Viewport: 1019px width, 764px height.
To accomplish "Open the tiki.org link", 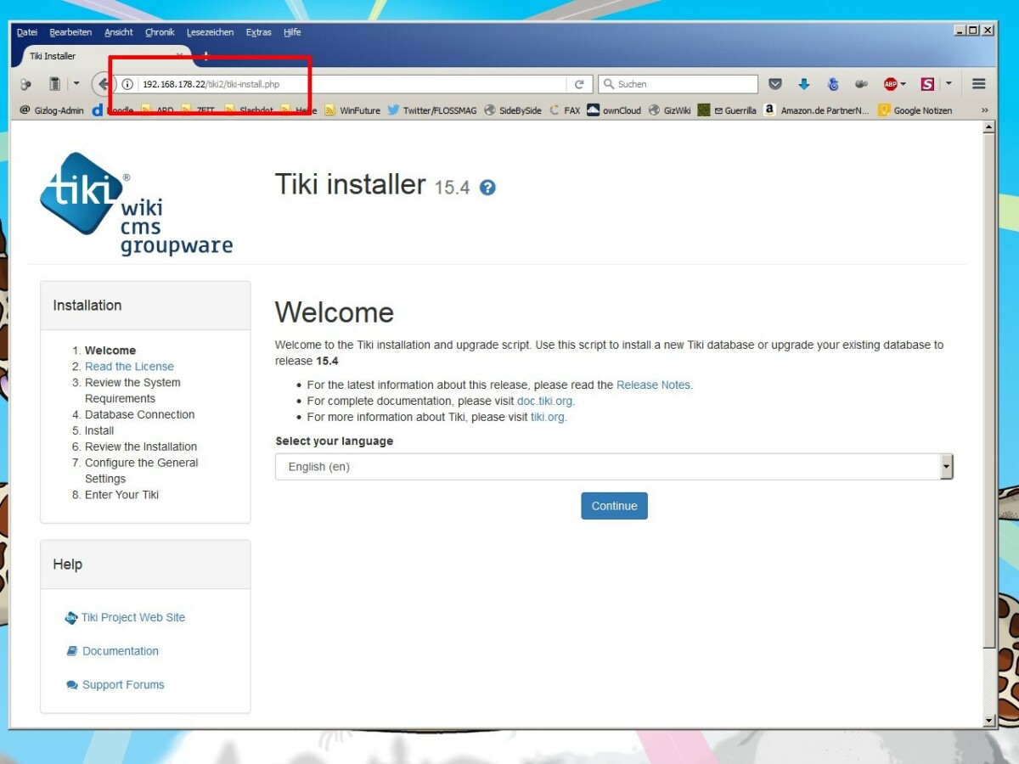I will click(547, 417).
